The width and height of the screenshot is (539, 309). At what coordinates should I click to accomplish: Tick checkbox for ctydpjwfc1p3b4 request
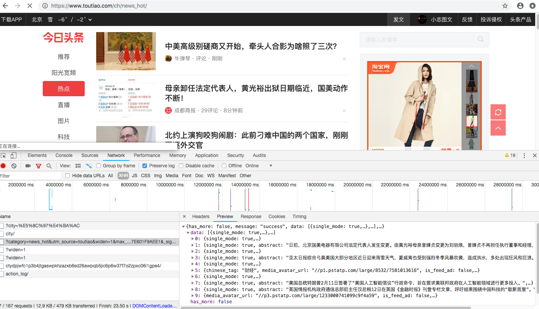tap(2, 266)
